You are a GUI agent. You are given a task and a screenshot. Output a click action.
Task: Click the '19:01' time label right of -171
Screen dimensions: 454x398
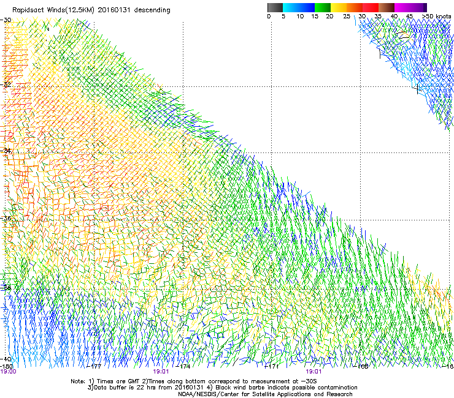(314, 372)
